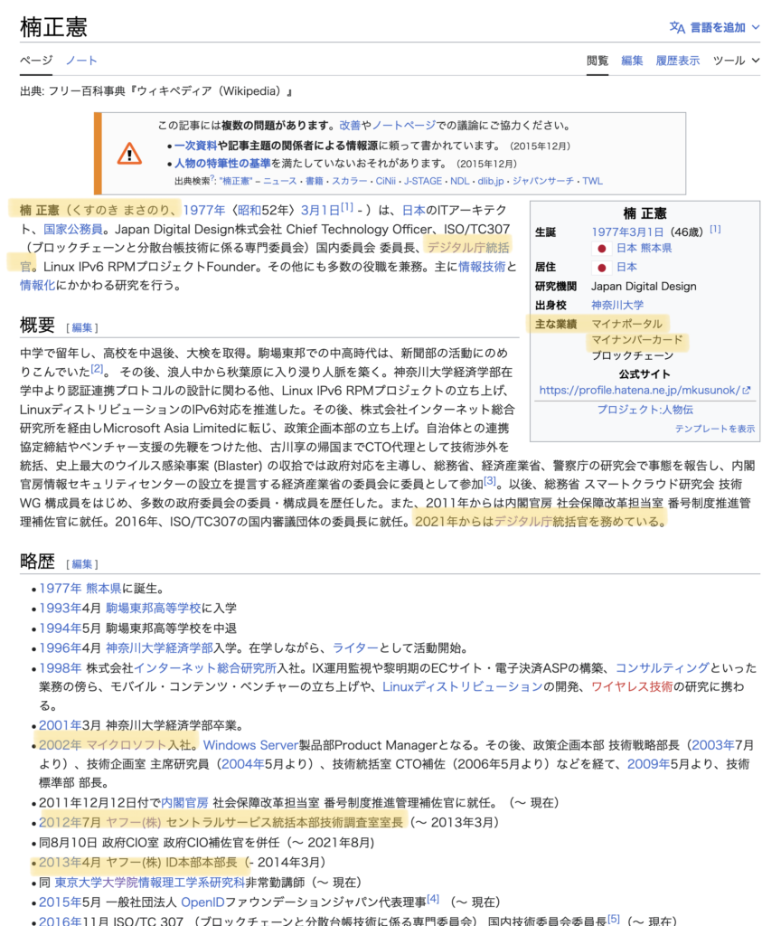Click the 2001年 link in 略歴

[x=60, y=725]
